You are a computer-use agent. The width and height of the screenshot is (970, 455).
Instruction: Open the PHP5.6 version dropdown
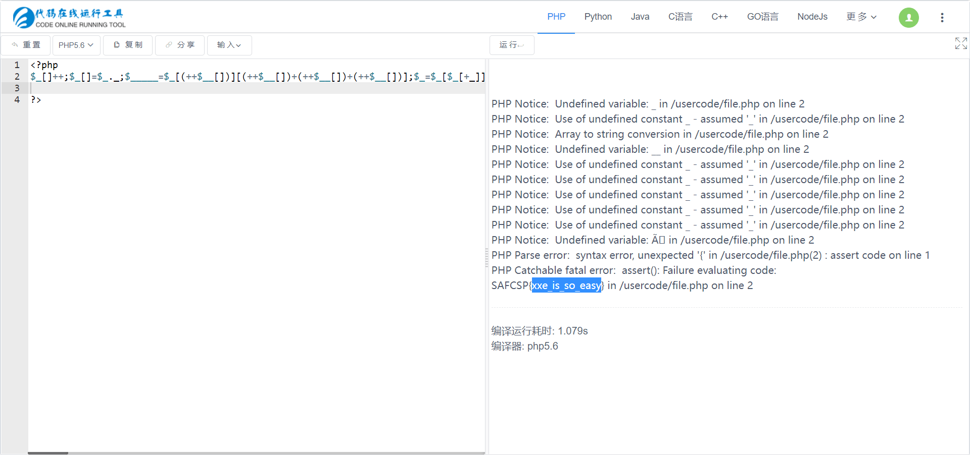click(76, 45)
